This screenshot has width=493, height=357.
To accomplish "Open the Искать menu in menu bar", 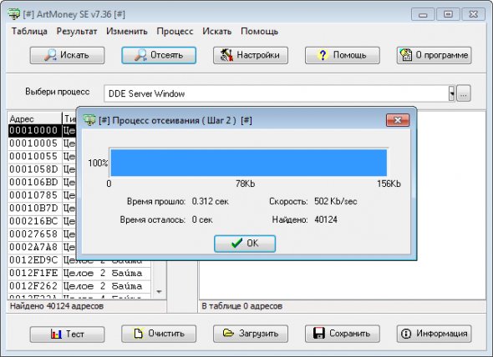I will (217, 32).
